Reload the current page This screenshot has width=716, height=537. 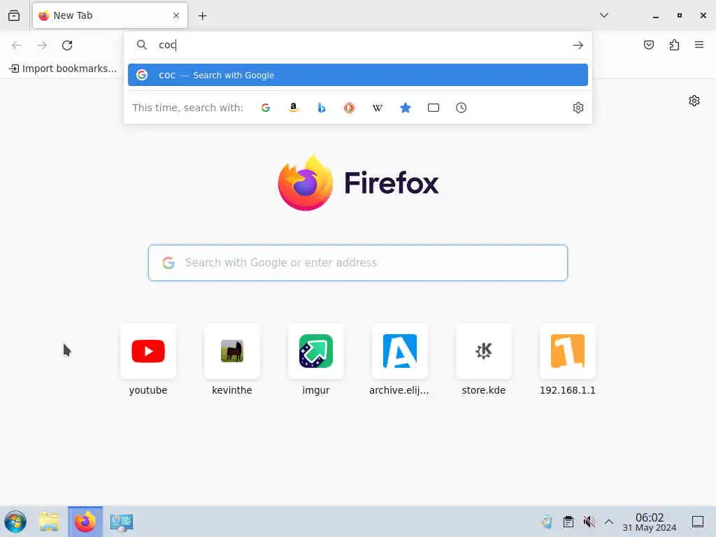click(67, 45)
